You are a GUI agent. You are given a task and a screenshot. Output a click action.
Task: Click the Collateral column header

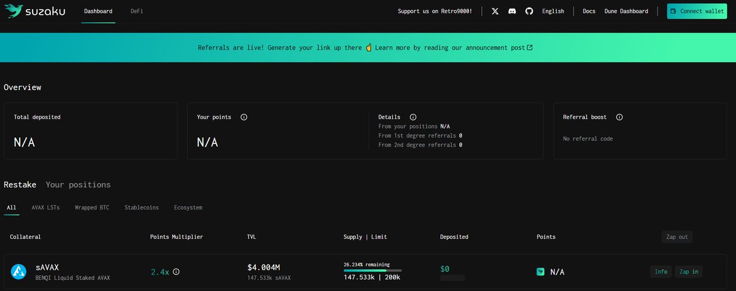pyautogui.click(x=25, y=237)
